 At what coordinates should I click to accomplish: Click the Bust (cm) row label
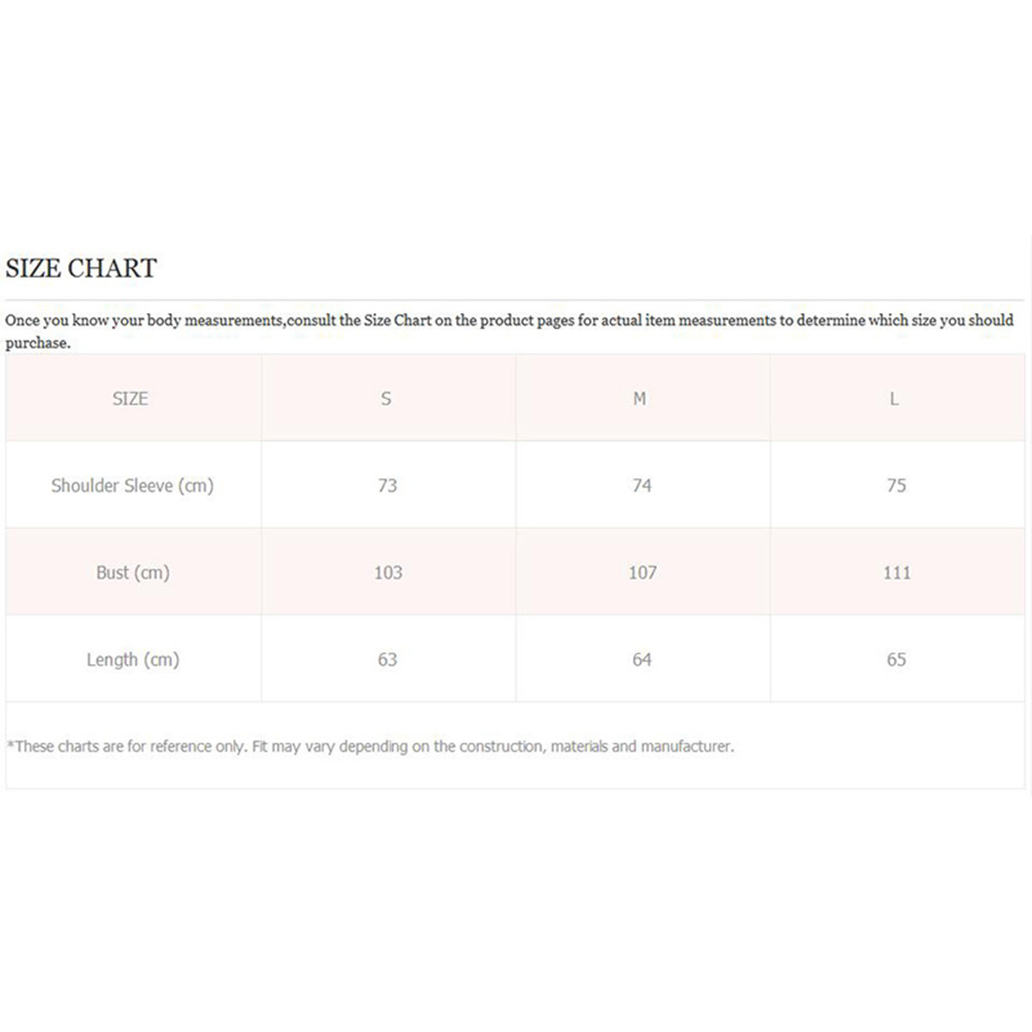[x=132, y=573]
